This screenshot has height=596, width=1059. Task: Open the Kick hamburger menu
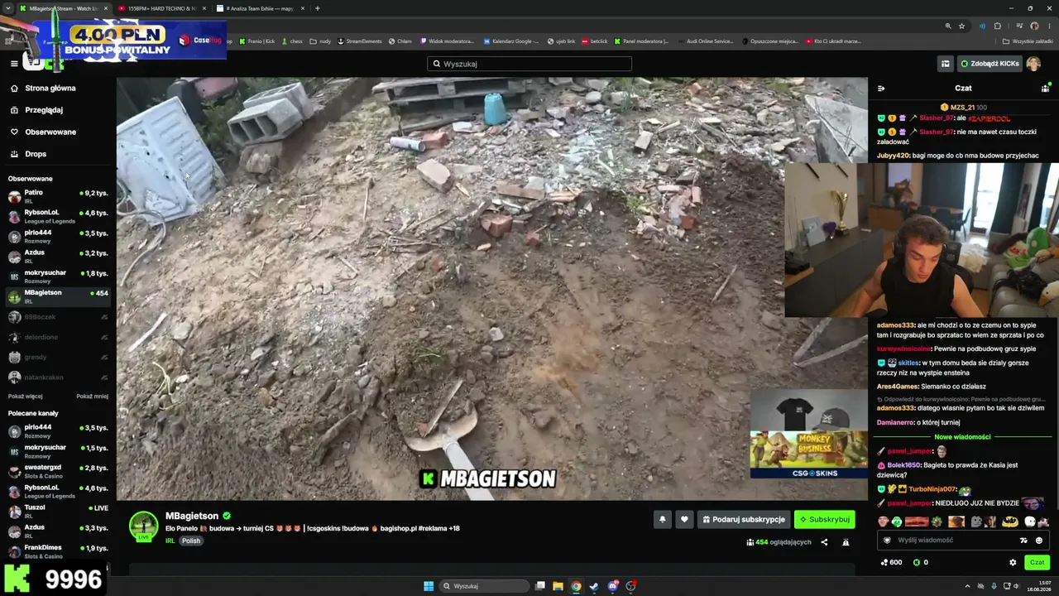[14, 64]
